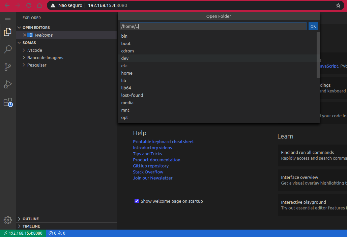Screen dimensions: 347x237
Task: Click the JavaScript link
Action: point(329,66)
